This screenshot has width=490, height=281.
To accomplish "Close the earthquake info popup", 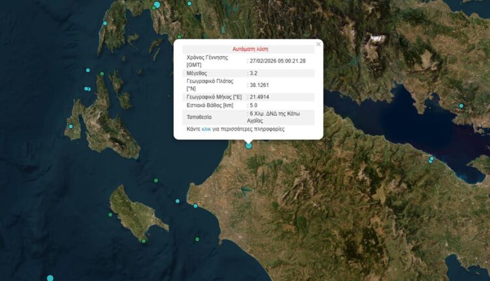I will (318, 44).
